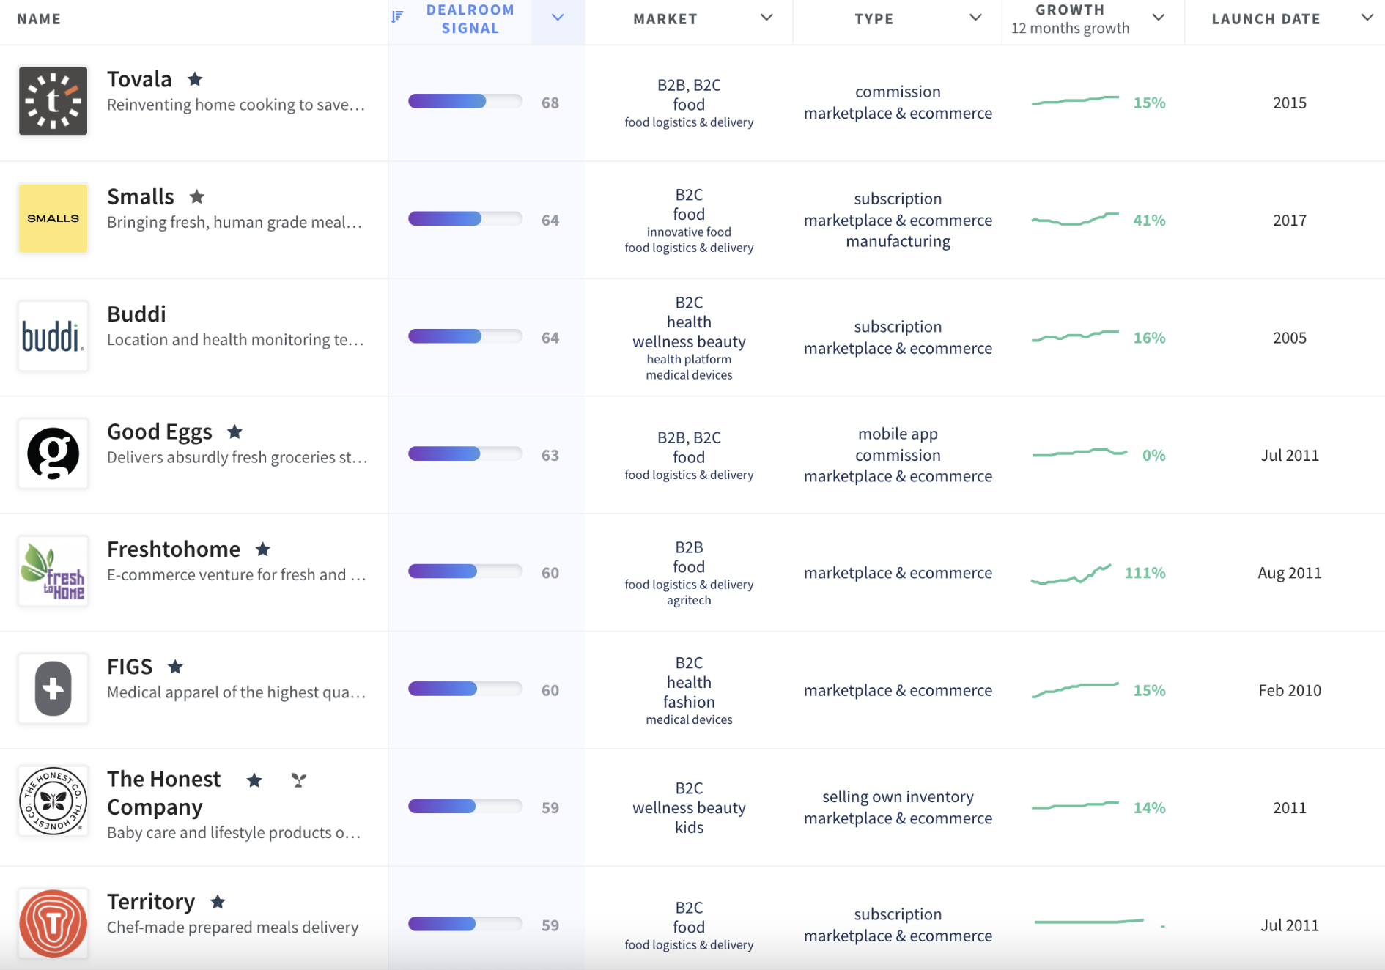Screen dimensions: 1385x970
Task: Click the NAME column header
Action: point(39,19)
